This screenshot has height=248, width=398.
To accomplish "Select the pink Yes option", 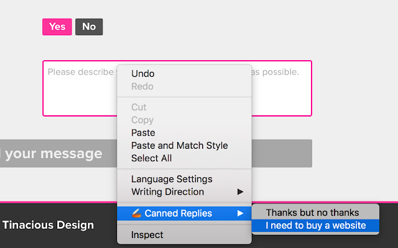I will 57,27.
